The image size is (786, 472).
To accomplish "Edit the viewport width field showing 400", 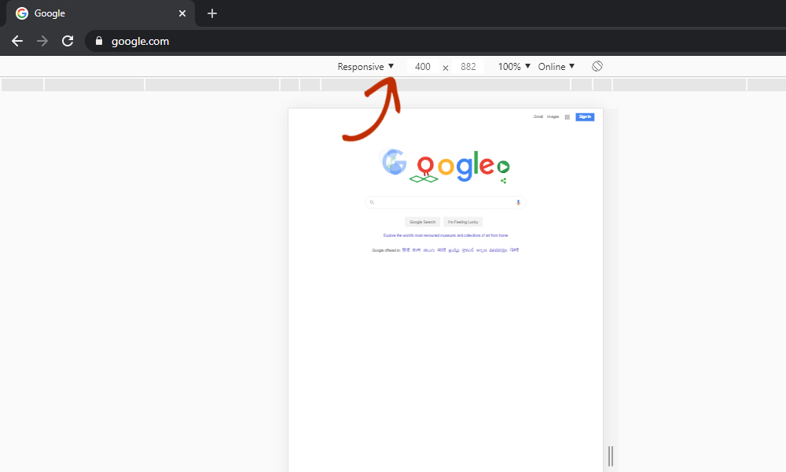I will point(423,67).
